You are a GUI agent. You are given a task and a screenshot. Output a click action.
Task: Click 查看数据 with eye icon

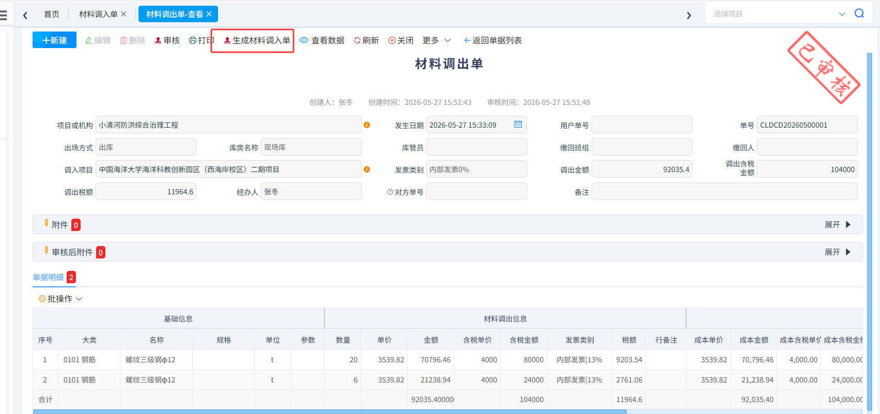[x=322, y=40]
